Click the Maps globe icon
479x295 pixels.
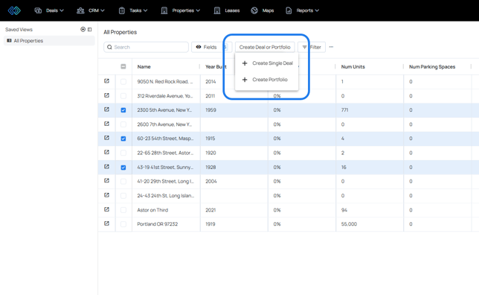(254, 10)
